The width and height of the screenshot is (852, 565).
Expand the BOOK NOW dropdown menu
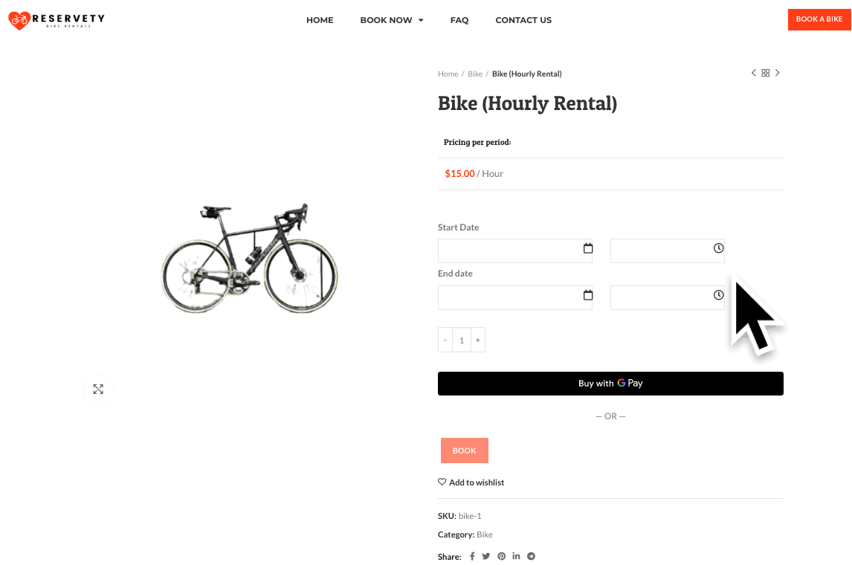click(x=392, y=20)
